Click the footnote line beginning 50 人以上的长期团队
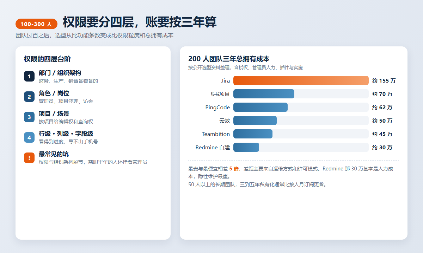The height and width of the screenshot is (253, 423). [x=258, y=184]
